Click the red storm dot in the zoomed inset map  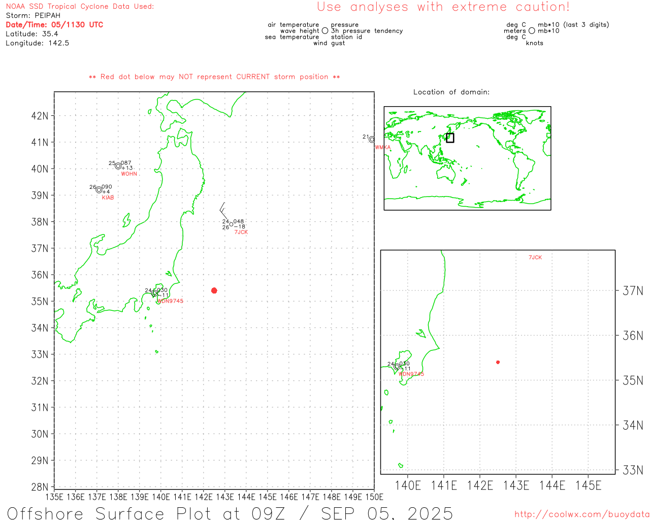(x=498, y=362)
